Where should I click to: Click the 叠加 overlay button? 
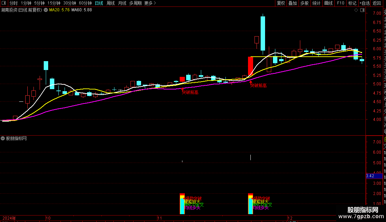(x=293, y=3)
